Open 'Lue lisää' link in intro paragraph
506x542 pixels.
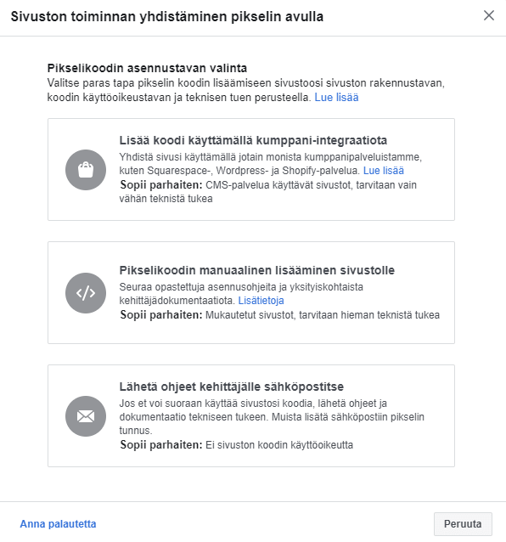[x=336, y=98]
